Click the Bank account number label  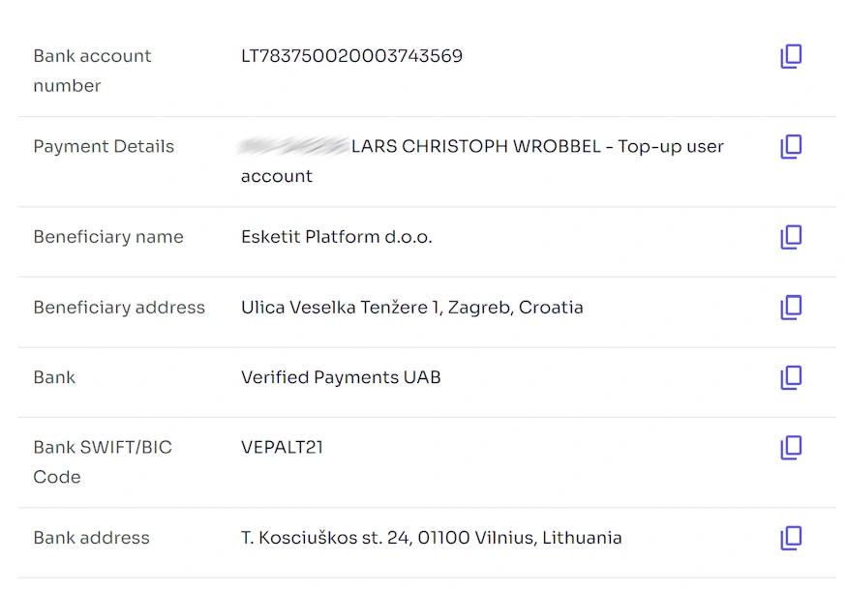92,71
